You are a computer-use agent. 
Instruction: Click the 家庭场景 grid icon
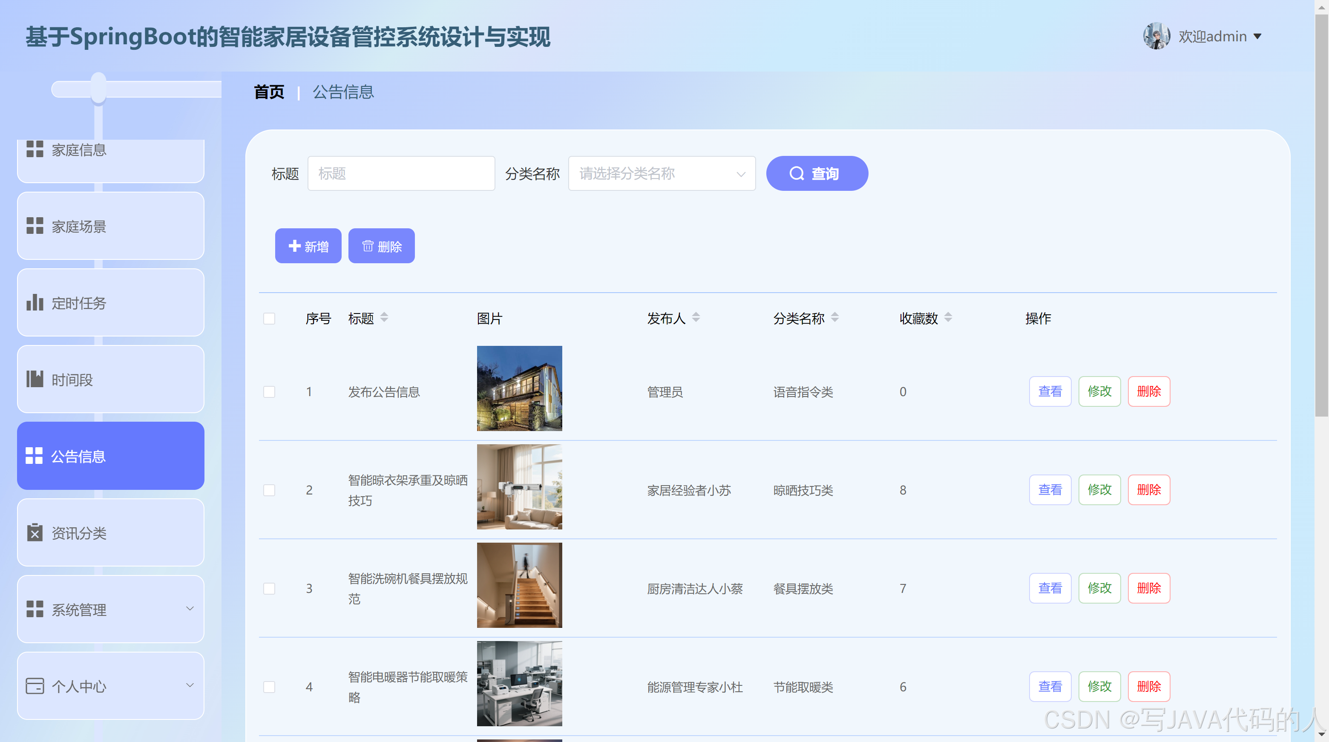click(35, 225)
